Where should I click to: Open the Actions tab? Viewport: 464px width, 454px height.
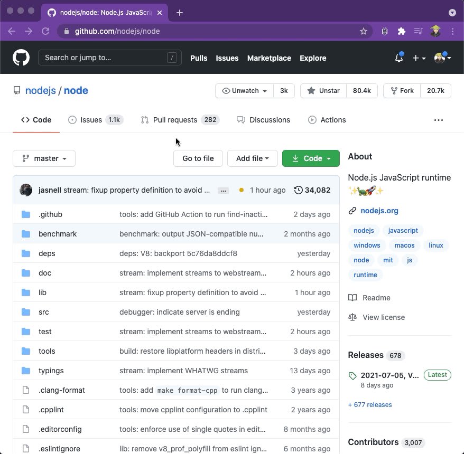[327, 120]
